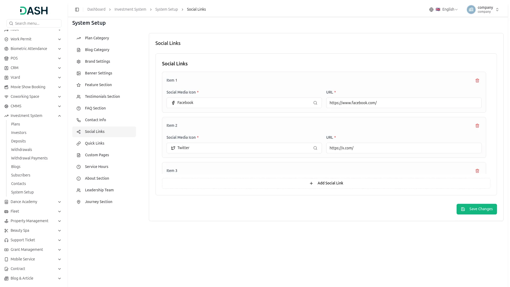
Task: Click the Plan Category trend icon
Action: (x=79, y=38)
